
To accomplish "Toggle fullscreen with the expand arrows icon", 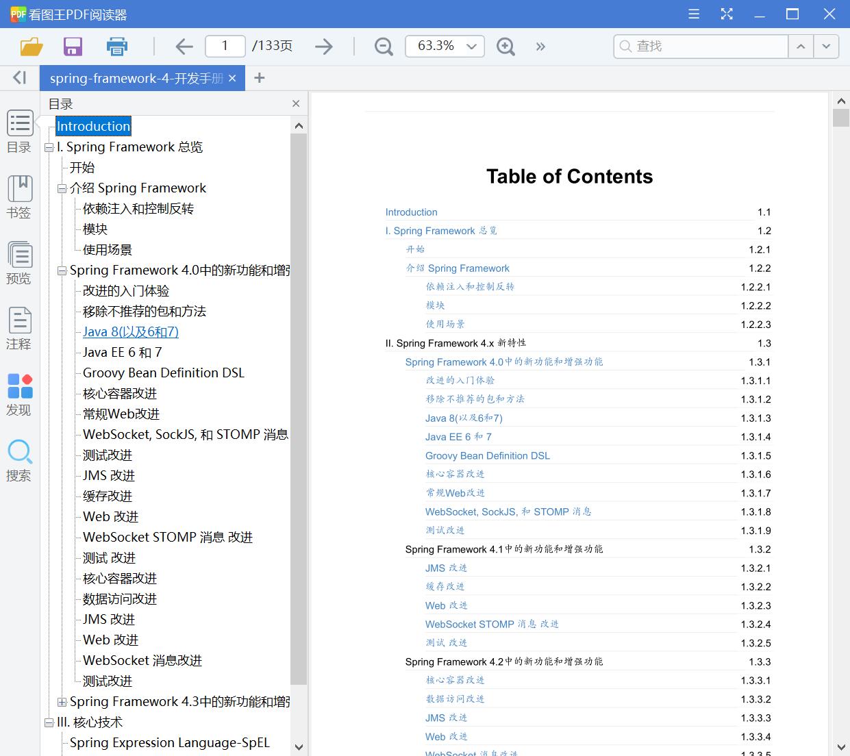I will tap(727, 14).
